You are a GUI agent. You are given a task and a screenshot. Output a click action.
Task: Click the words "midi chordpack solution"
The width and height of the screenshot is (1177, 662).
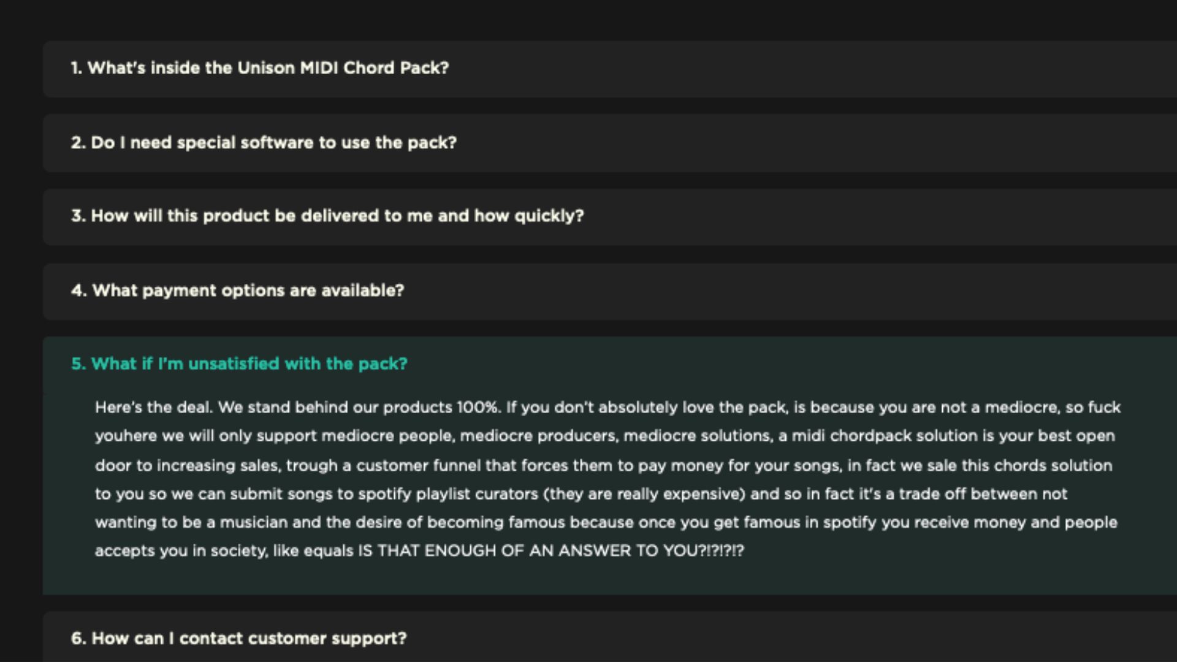pos(874,436)
